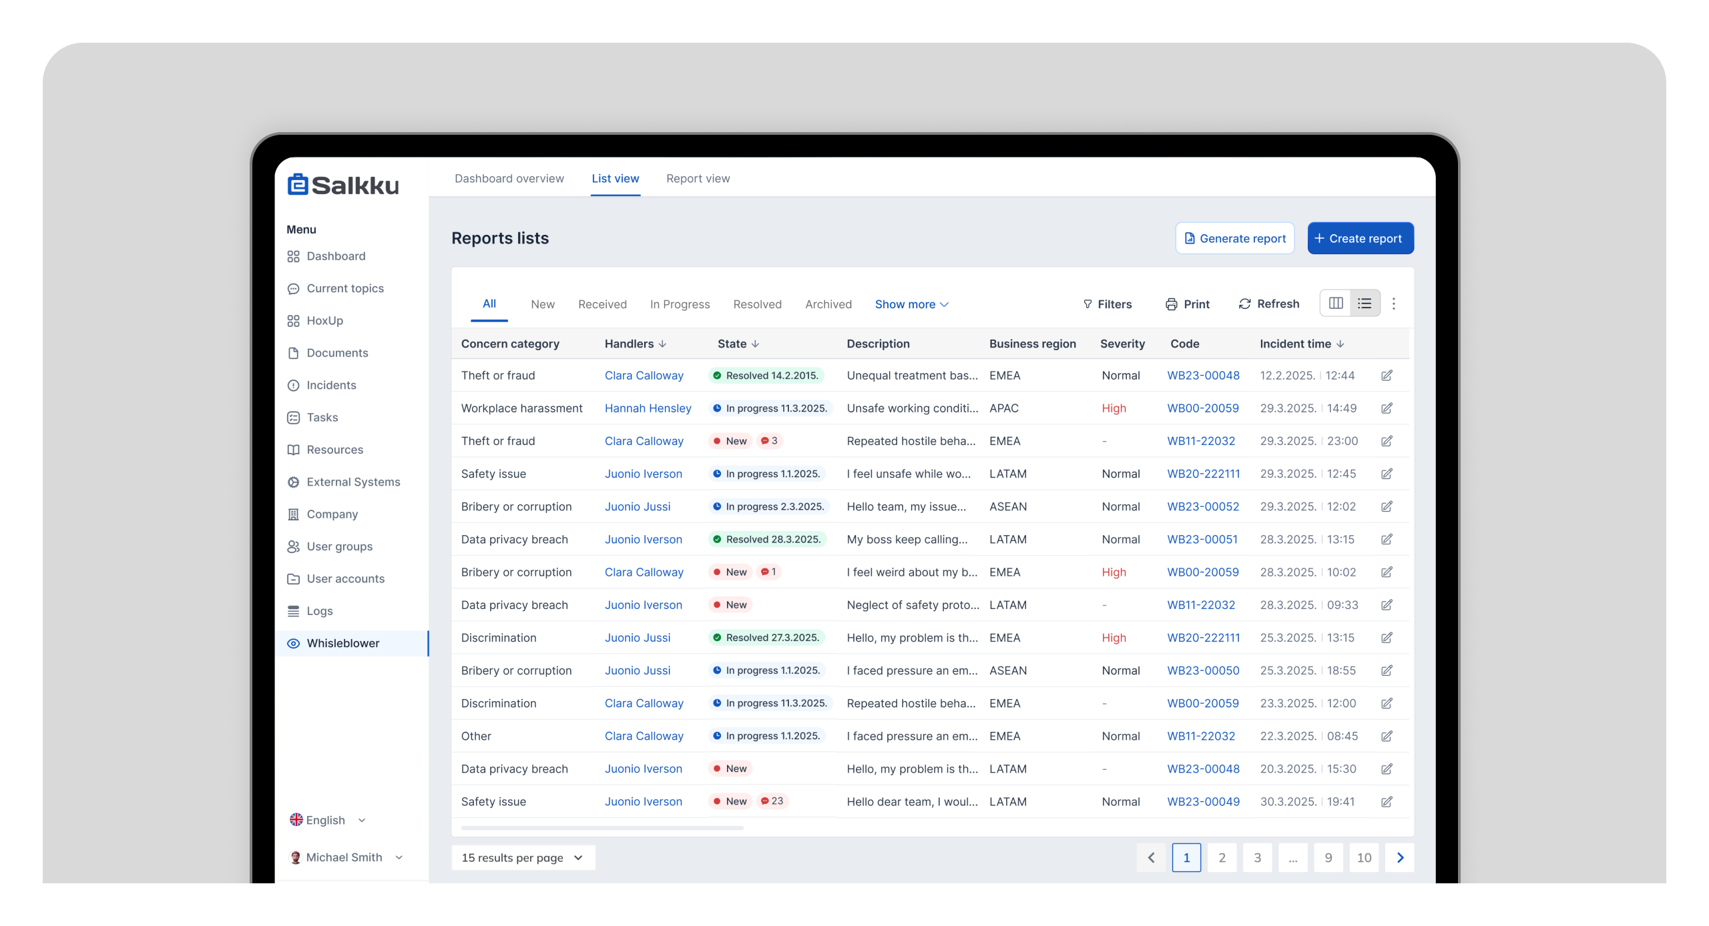This screenshot has width=1709, height=926.
Task: Click the horizontal table scrollbar
Action: (601, 828)
